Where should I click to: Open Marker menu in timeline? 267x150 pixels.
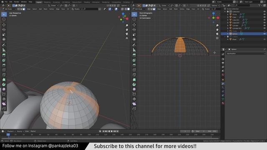33,131
